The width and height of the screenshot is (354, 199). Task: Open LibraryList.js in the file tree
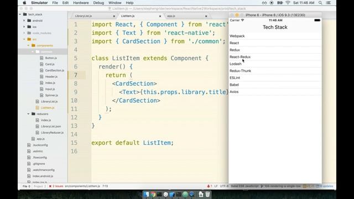point(49,102)
